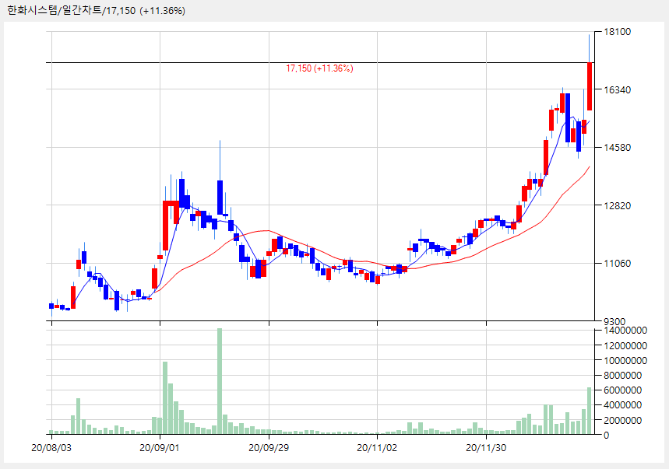
Task: Click the 20/08/03 date label
Action: click(x=51, y=448)
